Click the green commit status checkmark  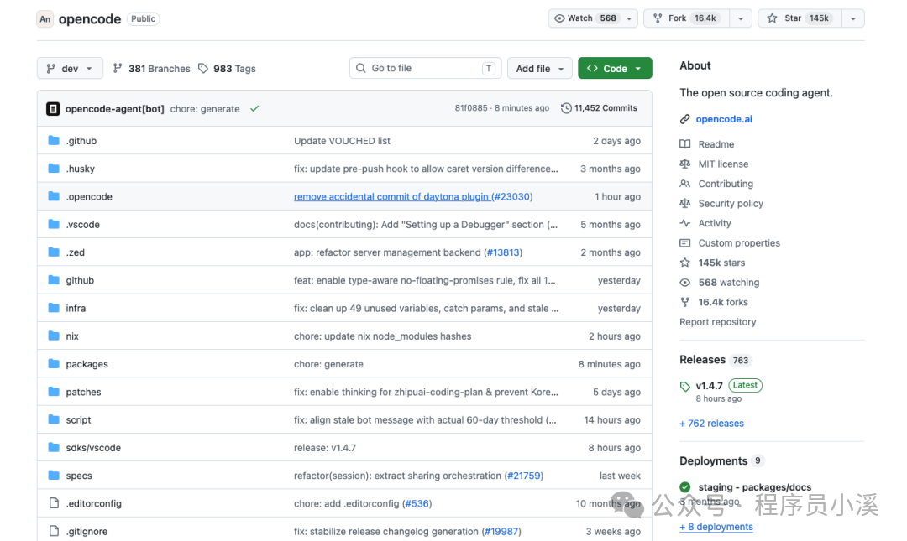click(x=254, y=109)
